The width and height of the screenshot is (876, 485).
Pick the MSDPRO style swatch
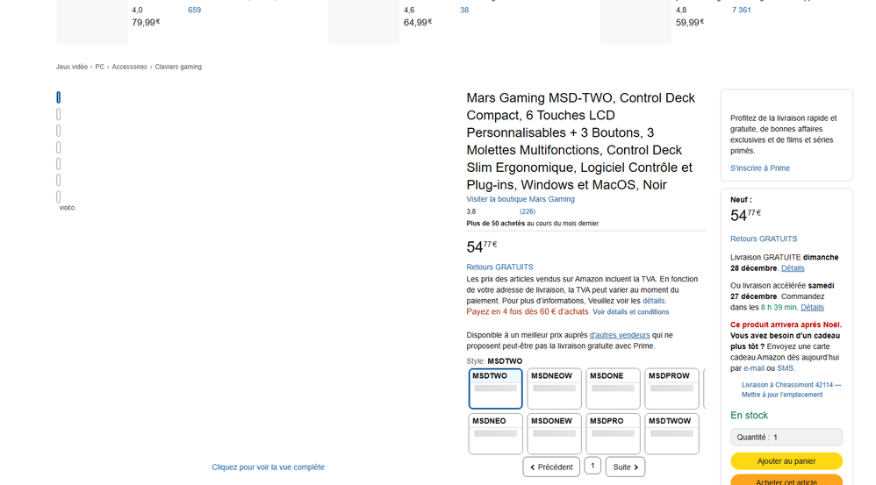pyautogui.click(x=613, y=433)
